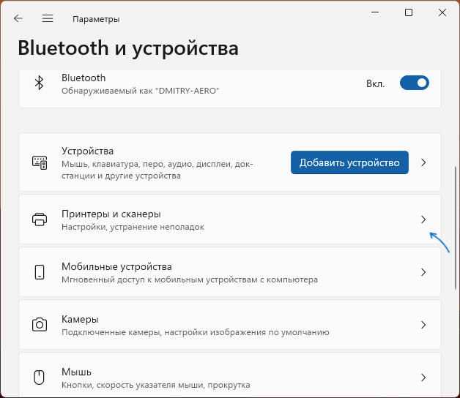Open the hamburger navigation menu
The image size is (460, 398).
point(48,18)
